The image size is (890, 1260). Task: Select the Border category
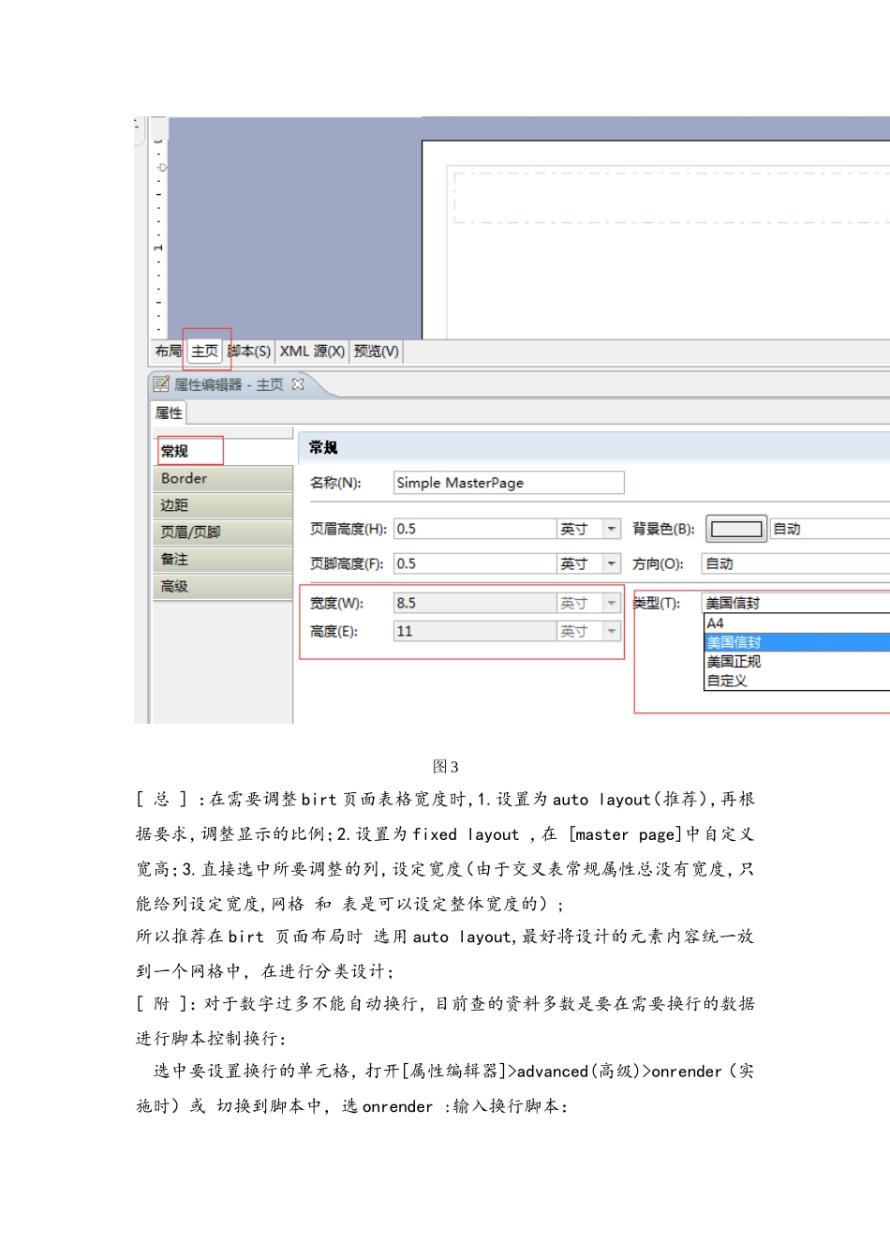tap(223, 478)
